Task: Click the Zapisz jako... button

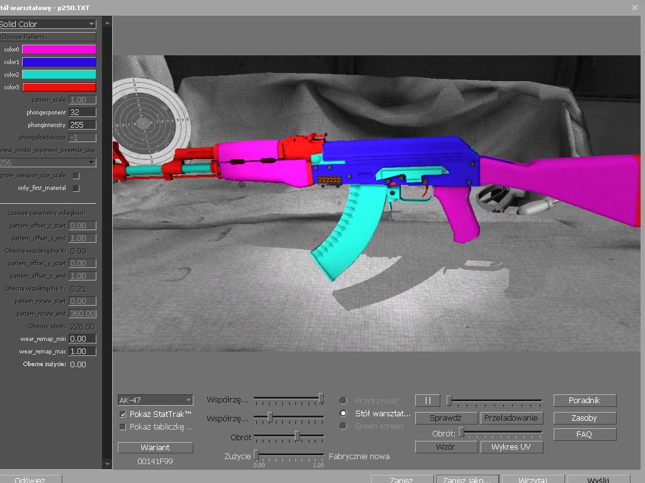Action: pos(468,479)
